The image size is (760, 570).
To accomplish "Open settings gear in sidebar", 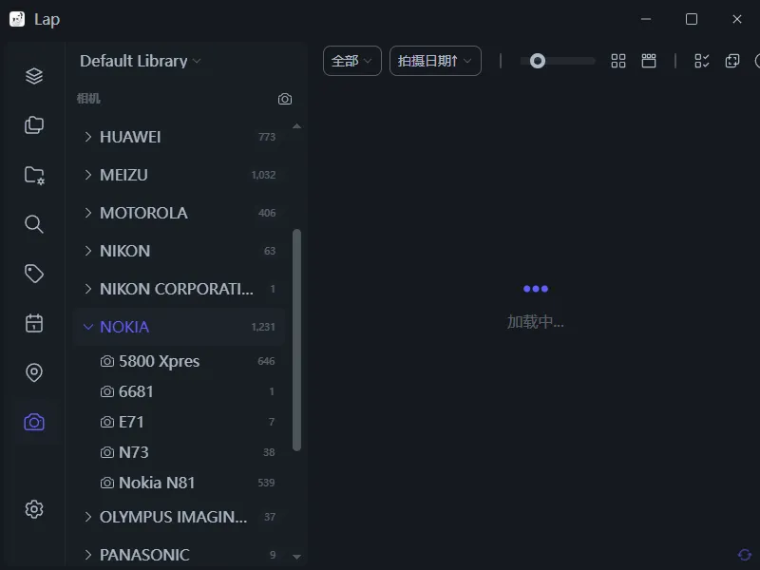I will click(34, 509).
